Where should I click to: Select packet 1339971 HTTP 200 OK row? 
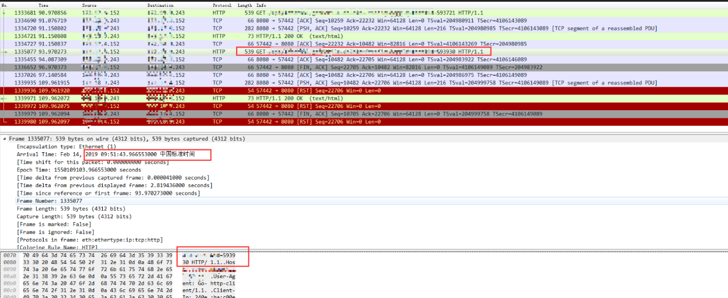[364, 98]
